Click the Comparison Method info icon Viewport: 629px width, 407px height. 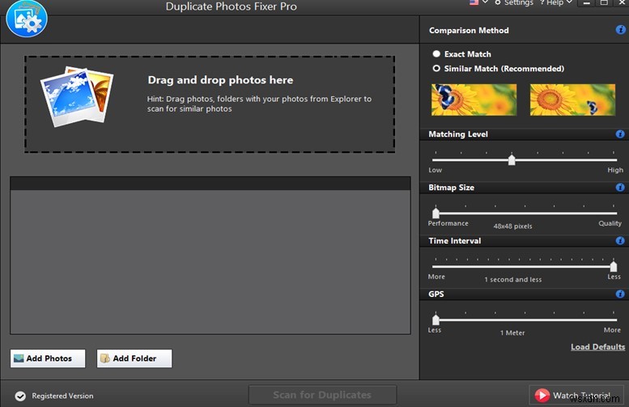[620, 30]
